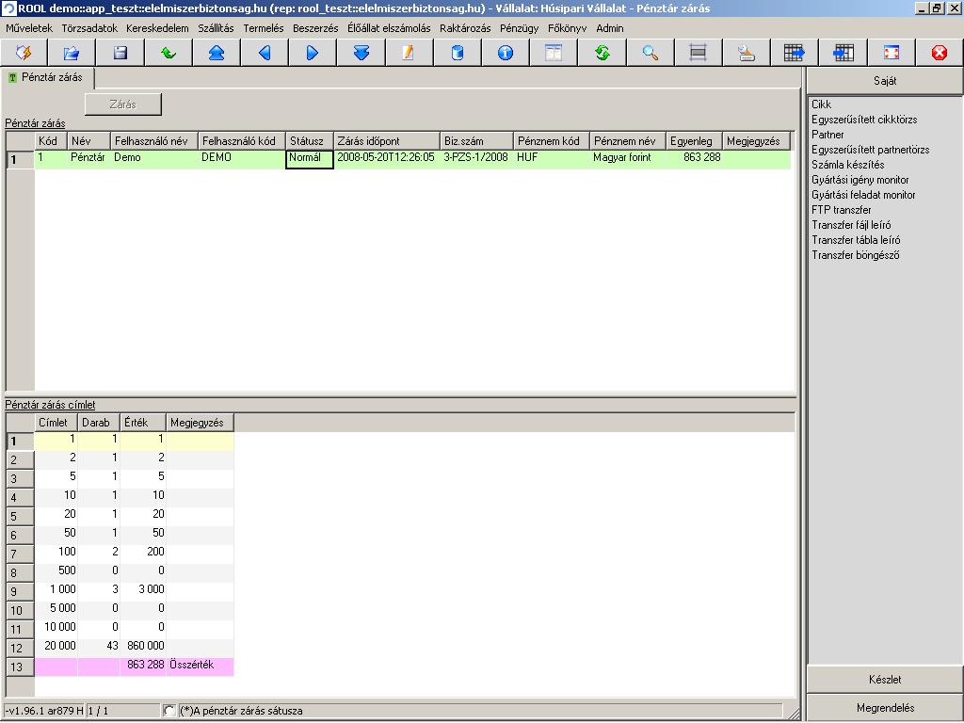Click the red X toolbar icon
Viewport: 964px width, 723px height.
click(939, 53)
